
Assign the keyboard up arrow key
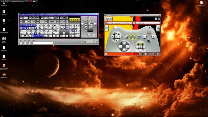pos(64,33)
